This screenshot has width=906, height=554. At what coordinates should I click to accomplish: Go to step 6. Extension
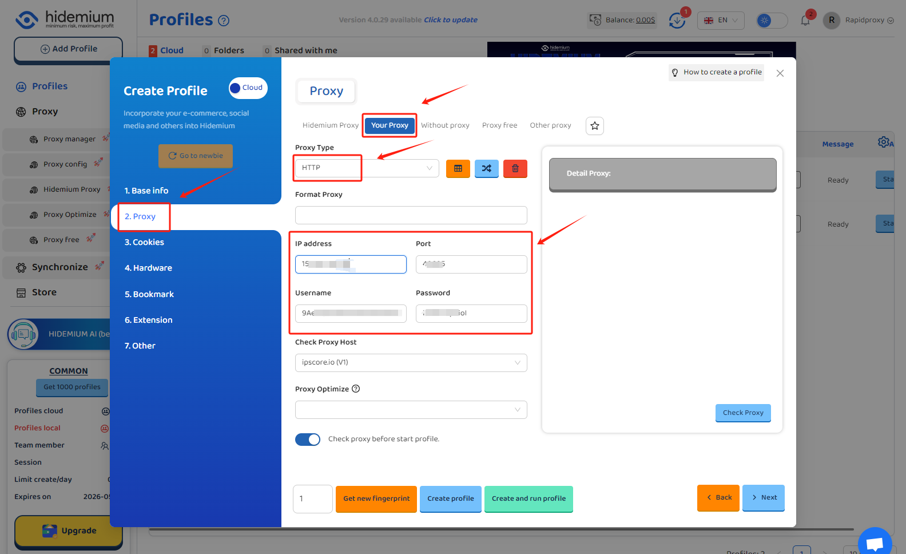coord(149,320)
